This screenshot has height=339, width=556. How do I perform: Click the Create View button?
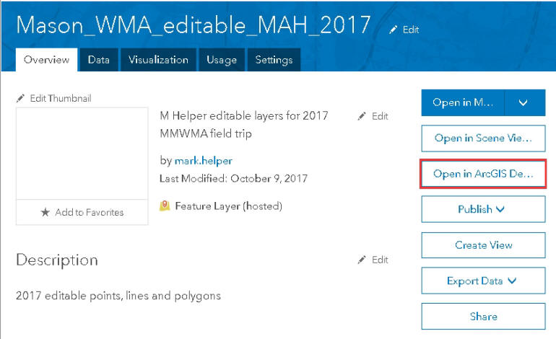[483, 245]
